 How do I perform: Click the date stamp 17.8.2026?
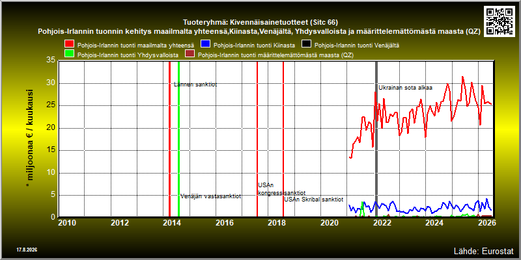27,250
